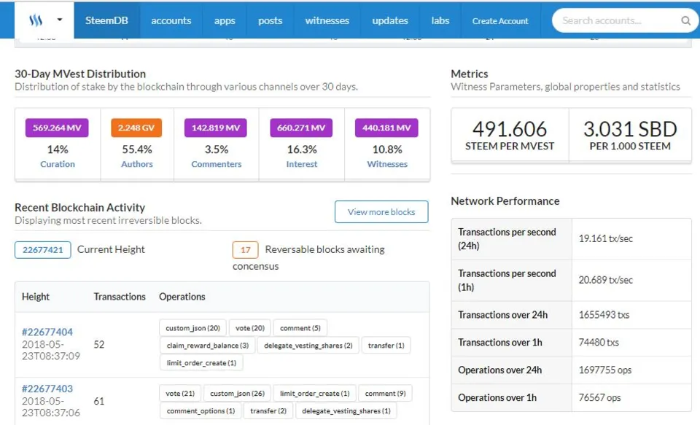Open the SteemDB home menu item

(x=106, y=20)
